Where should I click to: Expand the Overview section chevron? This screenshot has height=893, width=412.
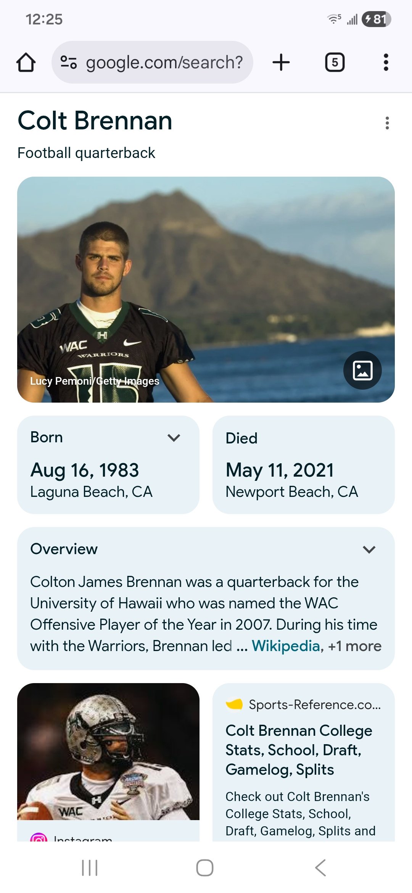click(x=369, y=550)
